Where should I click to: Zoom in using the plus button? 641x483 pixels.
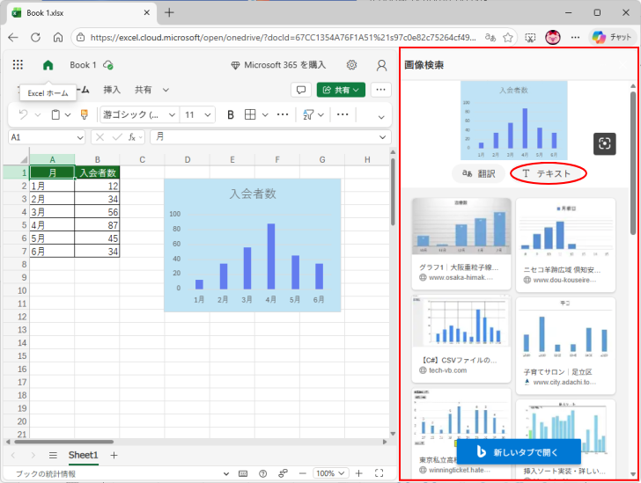coord(358,473)
